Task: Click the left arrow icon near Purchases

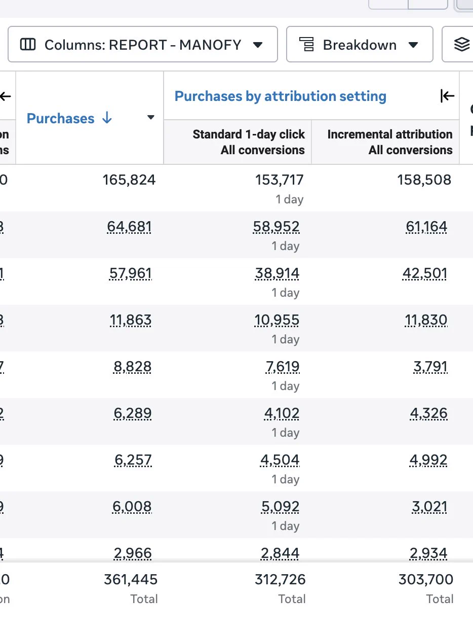Action: [6, 96]
